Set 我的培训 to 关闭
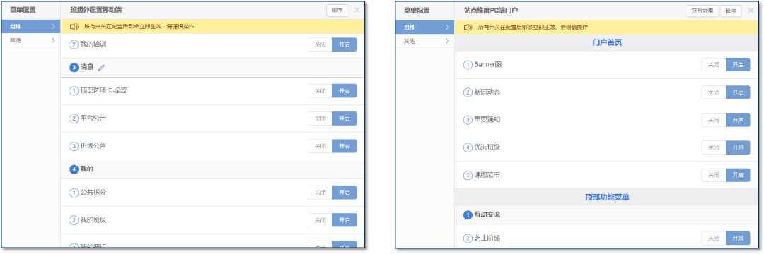Screen dimensions: 764x254 [320, 44]
